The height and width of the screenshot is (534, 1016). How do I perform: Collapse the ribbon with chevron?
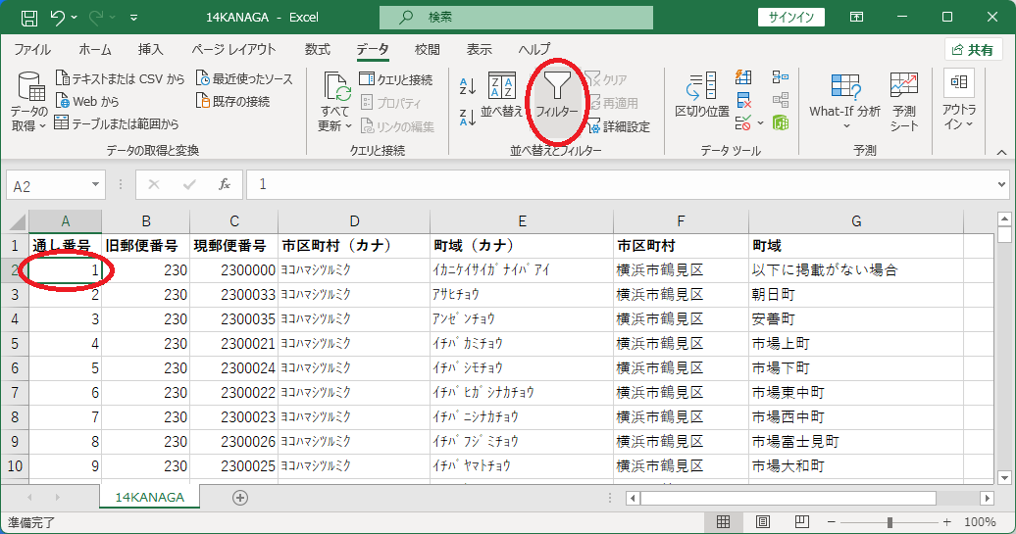click(x=1001, y=153)
